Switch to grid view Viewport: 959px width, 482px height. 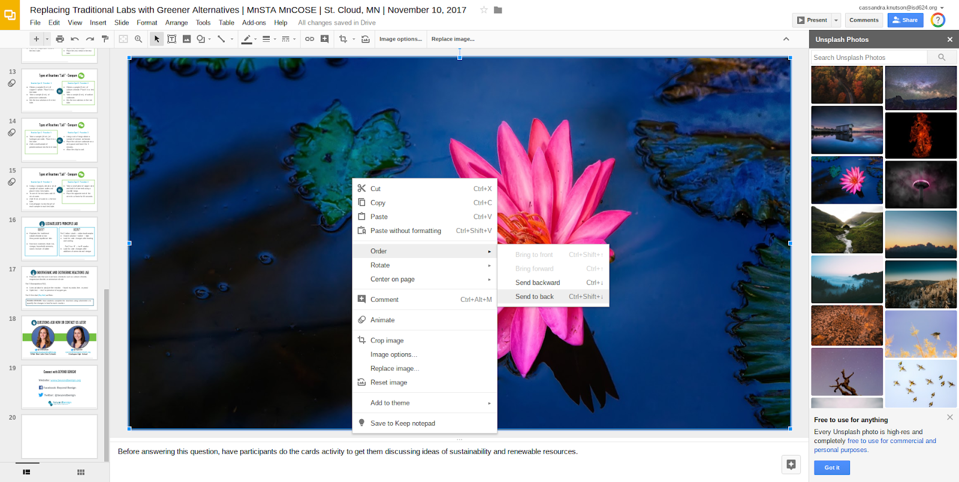pos(81,472)
